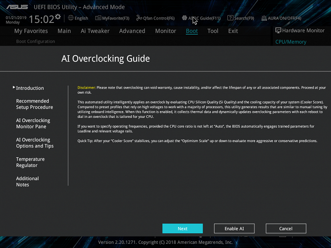Click the CPU/Memory heading
The image size is (331, 248).
tap(291, 42)
